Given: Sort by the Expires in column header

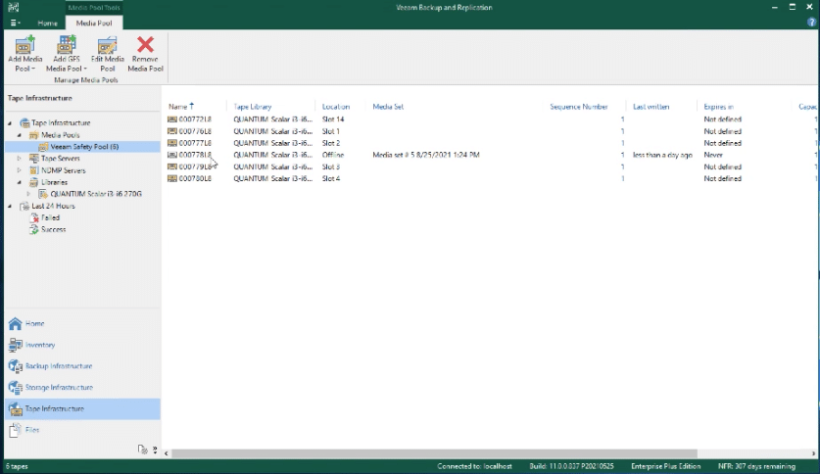Looking at the screenshot, I should (718, 107).
